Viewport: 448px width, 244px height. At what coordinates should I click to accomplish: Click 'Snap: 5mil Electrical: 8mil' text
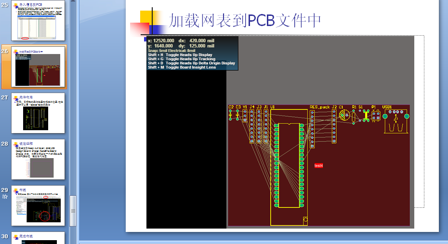coord(171,51)
